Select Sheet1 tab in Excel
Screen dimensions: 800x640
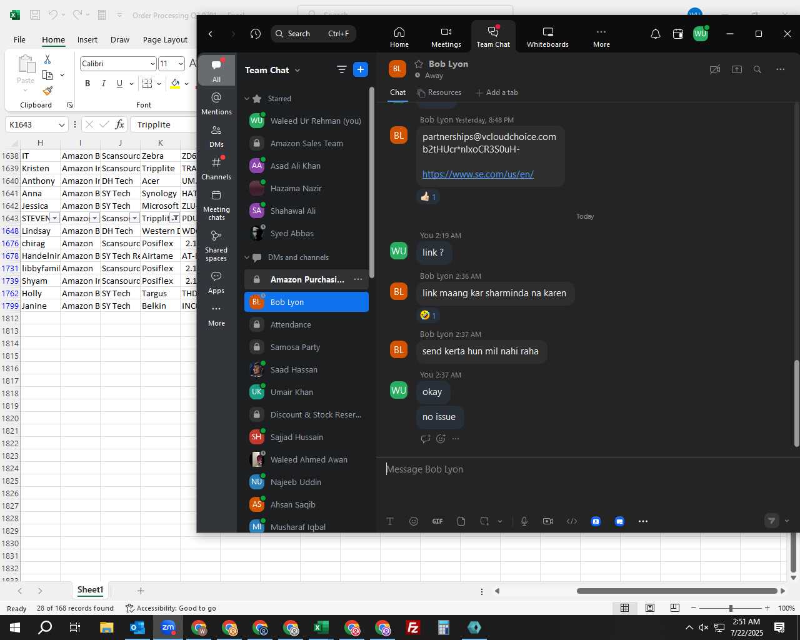(x=90, y=590)
